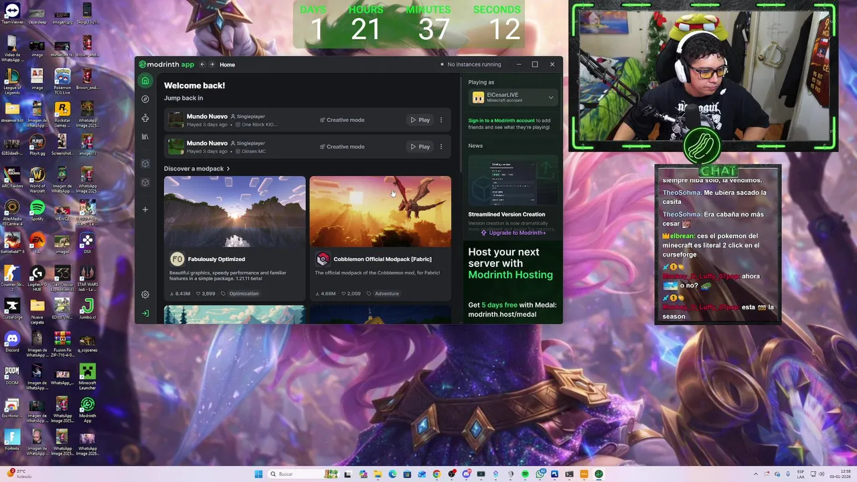857x482 pixels.
Task: Open the Fabulously Optimized modpack thumbnail
Action: pyautogui.click(x=234, y=212)
